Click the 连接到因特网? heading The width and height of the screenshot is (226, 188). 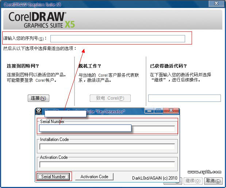pyautogui.click(x=23, y=66)
